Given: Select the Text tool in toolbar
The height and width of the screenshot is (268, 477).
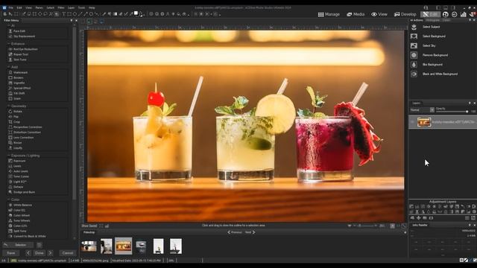Looking at the screenshot, I should click(x=63, y=14).
